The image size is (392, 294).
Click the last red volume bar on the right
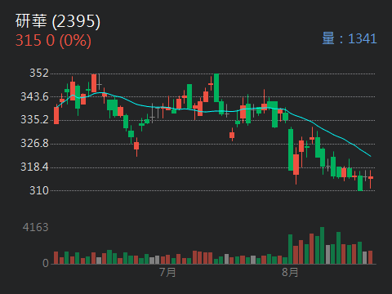click(370, 257)
